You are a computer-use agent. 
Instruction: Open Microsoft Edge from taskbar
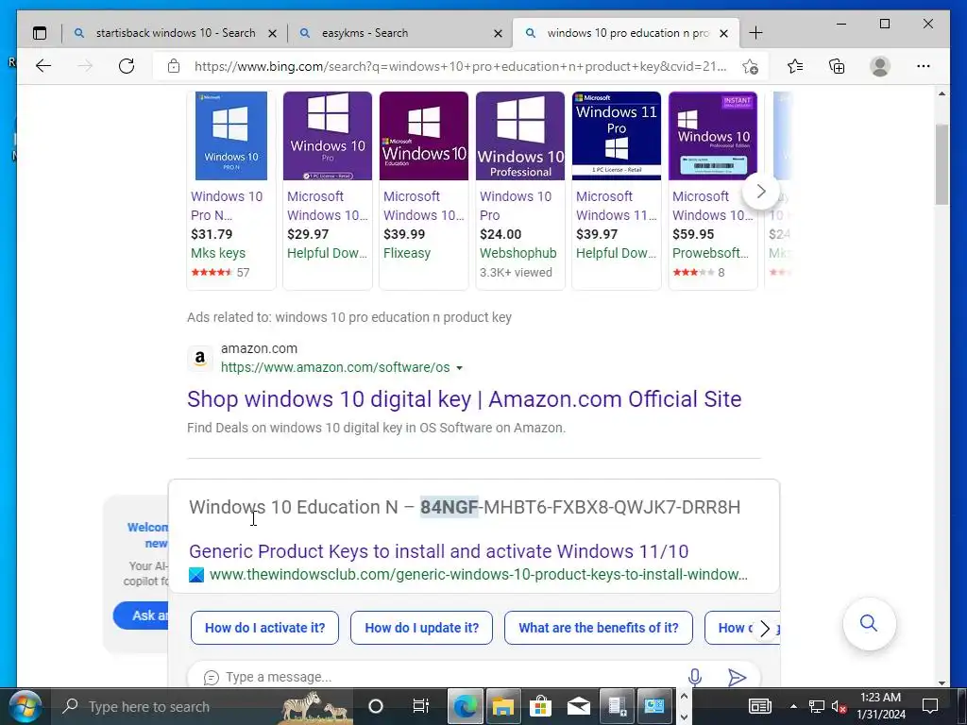[x=466, y=706]
